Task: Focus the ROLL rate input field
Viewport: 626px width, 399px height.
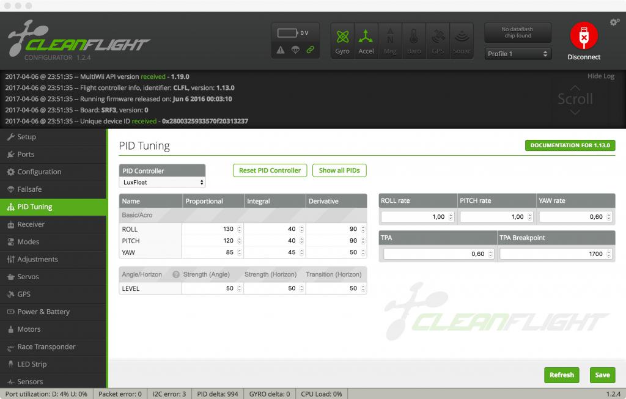Action: click(x=417, y=217)
